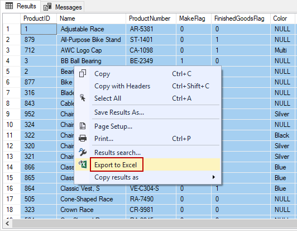Click ProductID cell with value 877
297x231 pixels.
(x=39, y=82)
